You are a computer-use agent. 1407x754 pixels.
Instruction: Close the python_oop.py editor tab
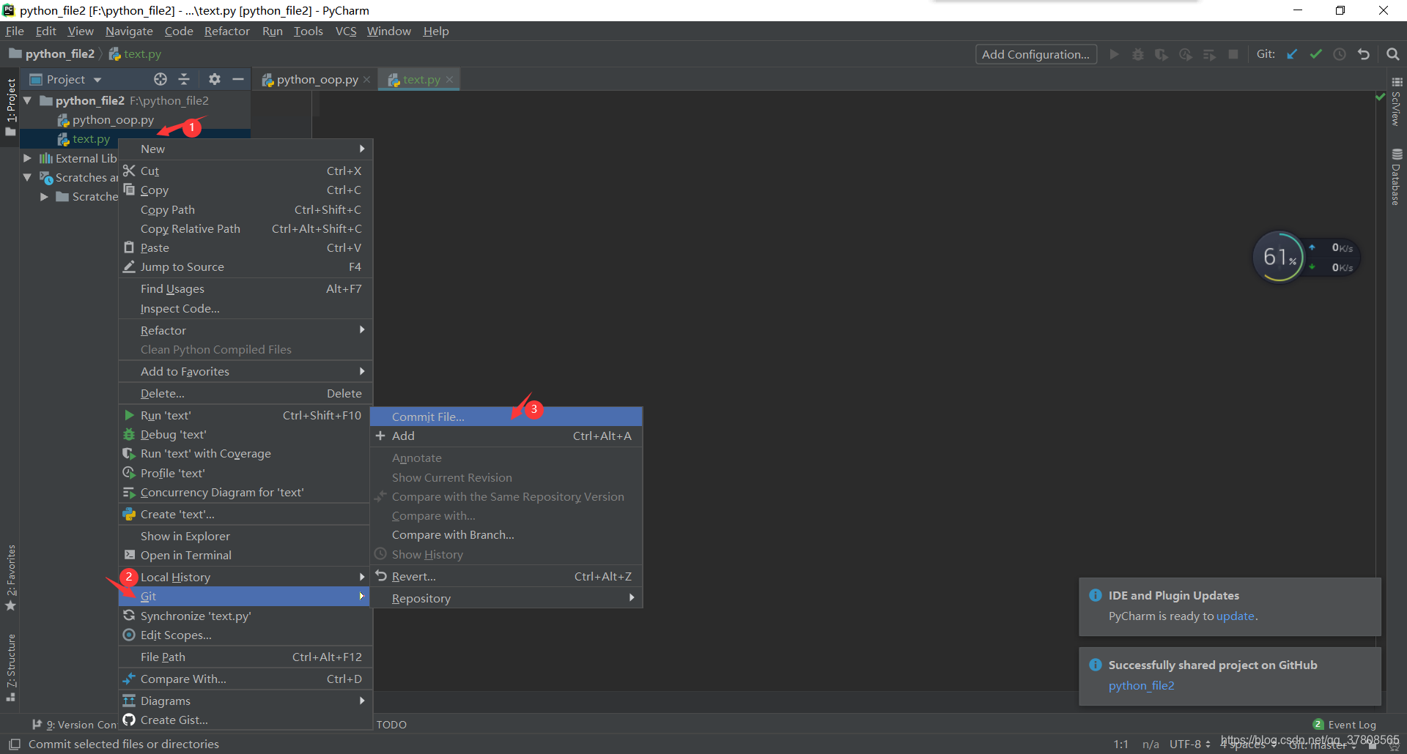pos(366,80)
